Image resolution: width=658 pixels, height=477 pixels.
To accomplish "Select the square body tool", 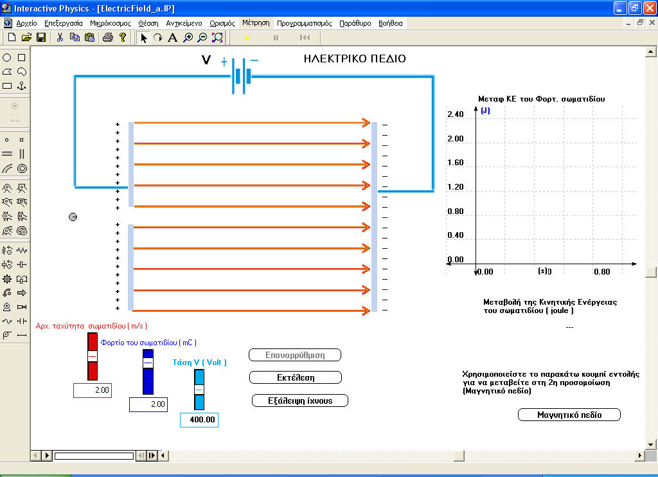I will [22, 57].
